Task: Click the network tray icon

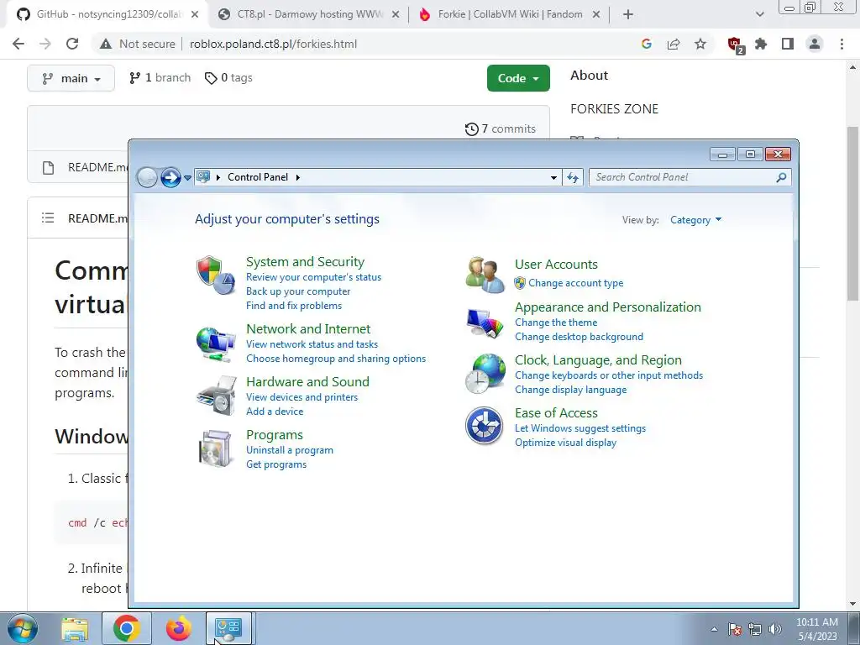Action: [755, 629]
